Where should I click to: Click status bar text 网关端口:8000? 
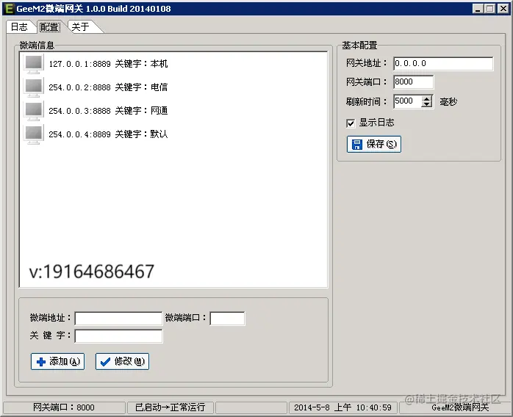(64, 407)
